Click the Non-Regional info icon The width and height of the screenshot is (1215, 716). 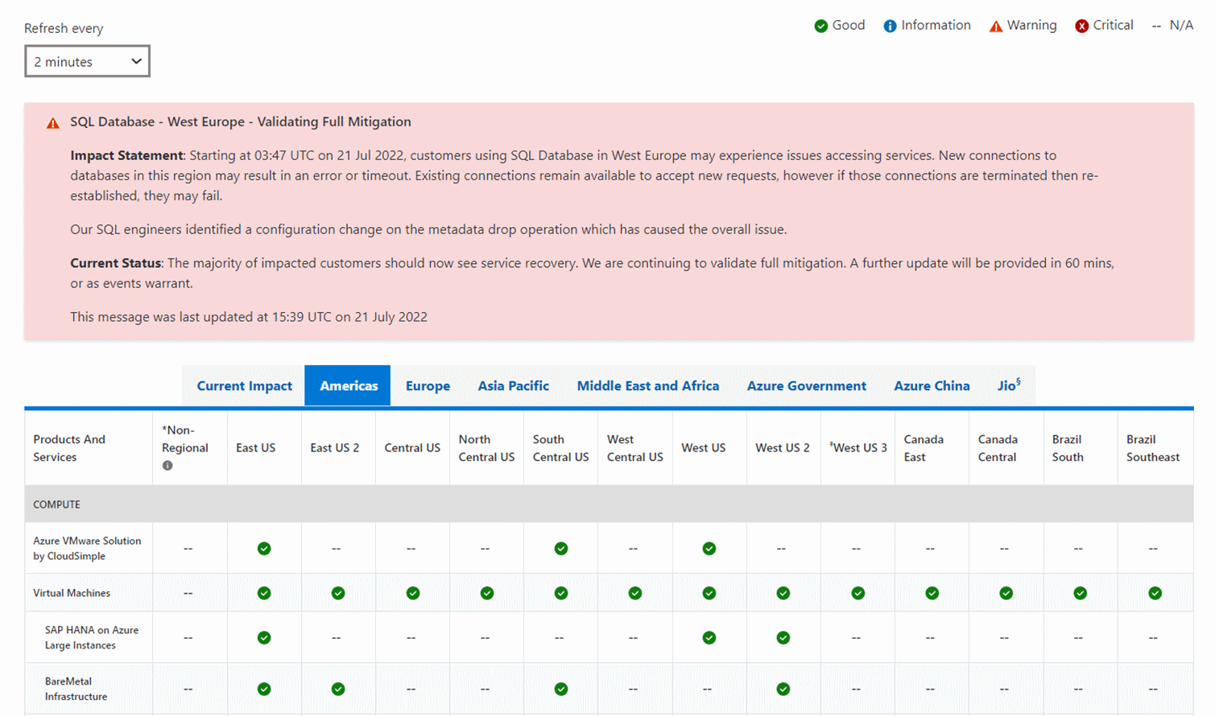coord(167,466)
